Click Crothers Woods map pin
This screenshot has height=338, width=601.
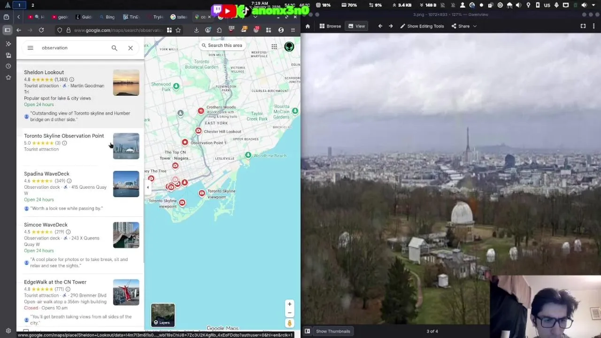coord(201,111)
